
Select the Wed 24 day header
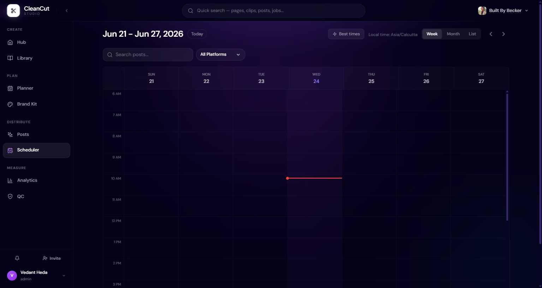click(x=316, y=78)
